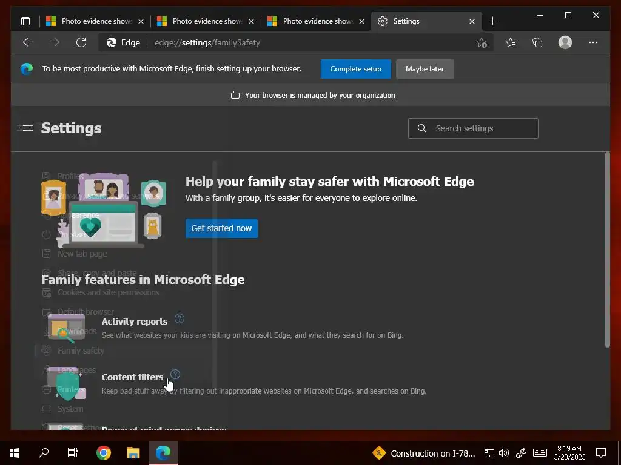Viewport: 621px width, 465px height.
Task: Open Task View on the taskbar
Action: point(73,453)
